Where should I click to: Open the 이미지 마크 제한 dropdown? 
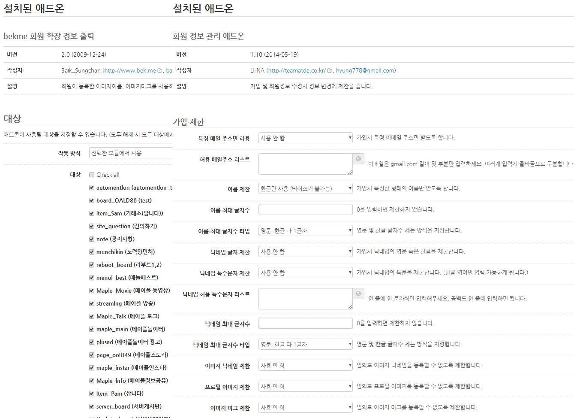(305, 407)
